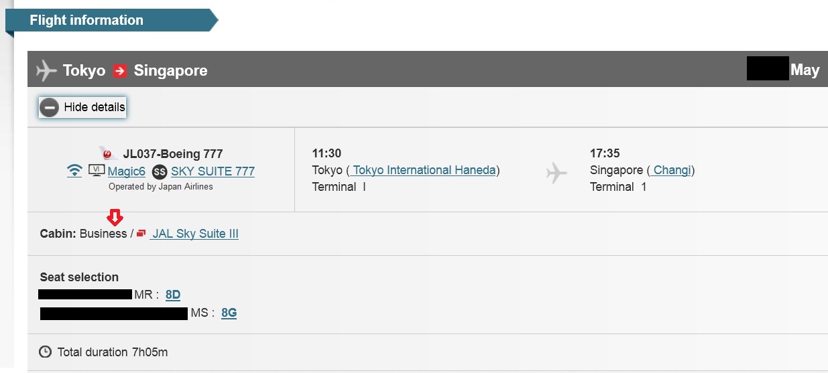Click the red arrow between Tokyo and Singapore
The width and height of the screenshot is (828, 373).
point(119,70)
